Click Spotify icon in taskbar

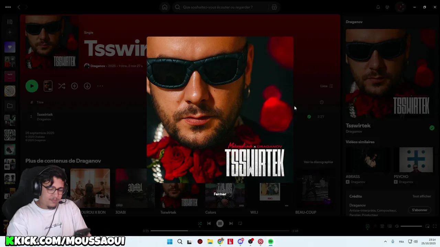(271, 242)
